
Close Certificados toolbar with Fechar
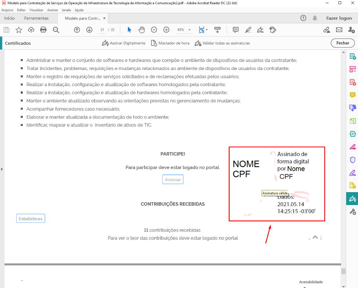pyautogui.click(x=343, y=43)
